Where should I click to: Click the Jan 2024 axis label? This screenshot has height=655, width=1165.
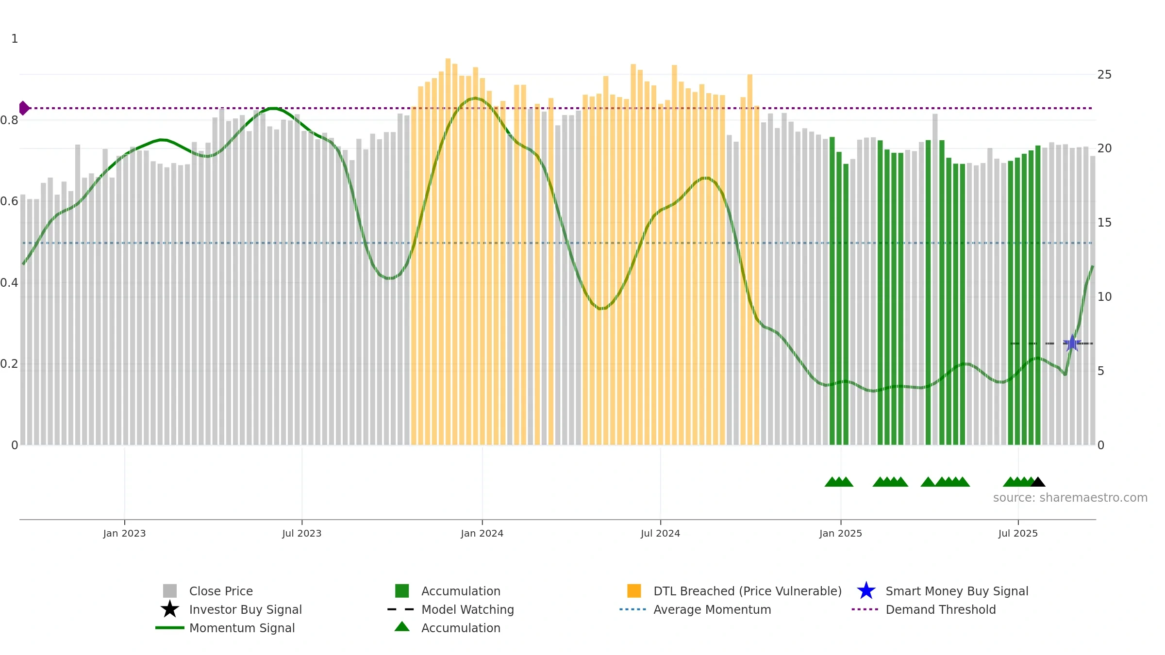click(x=482, y=534)
